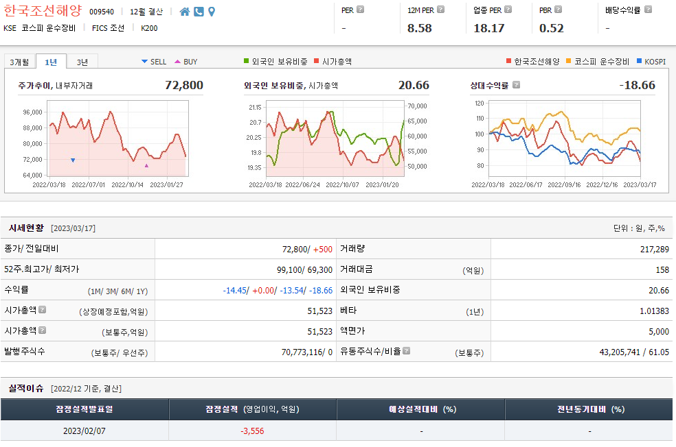The height and width of the screenshot is (447, 676).
Task: Click operating profit value -3,556
Action: click(x=252, y=431)
